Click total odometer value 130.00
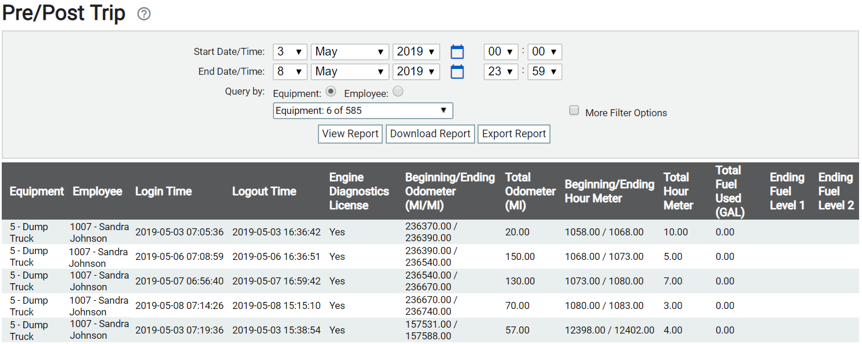This screenshot has height=344, width=862. click(520, 282)
